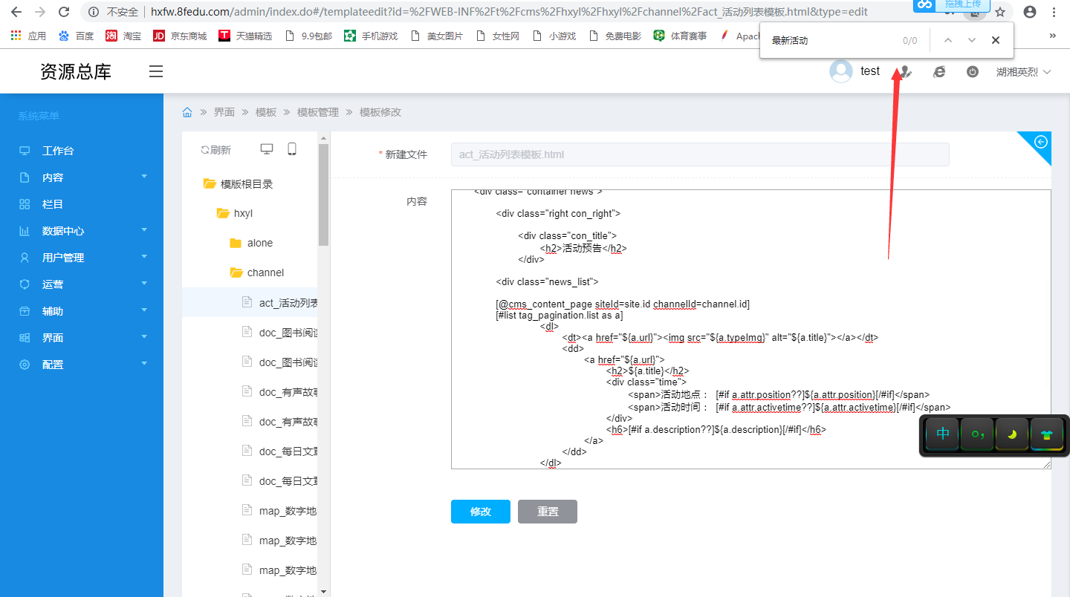This screenshot has width=1070, height=597.
Task: Click the 重置 reset button
Action: pyautogui.click(x=547, y=512)
